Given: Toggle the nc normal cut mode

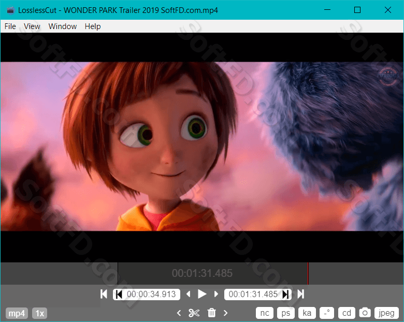Looking at the screenshot, I should point(265,313).
